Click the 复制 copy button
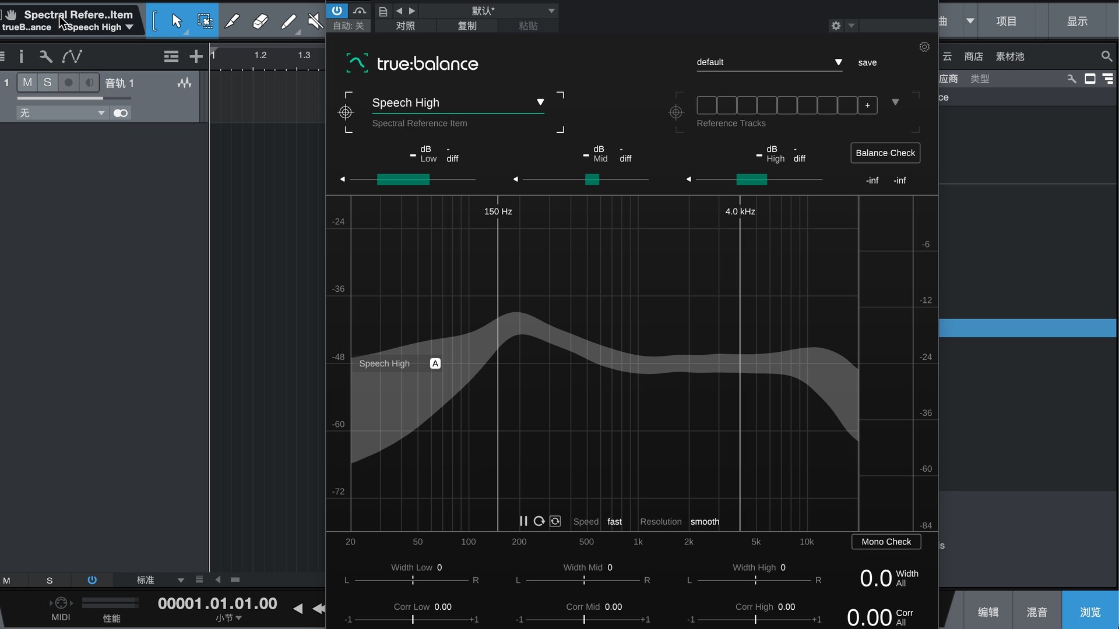 click(467, 26)
